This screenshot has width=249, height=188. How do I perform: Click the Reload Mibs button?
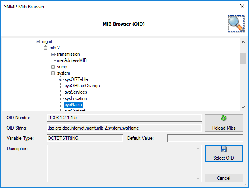click(x=224, y=123)
